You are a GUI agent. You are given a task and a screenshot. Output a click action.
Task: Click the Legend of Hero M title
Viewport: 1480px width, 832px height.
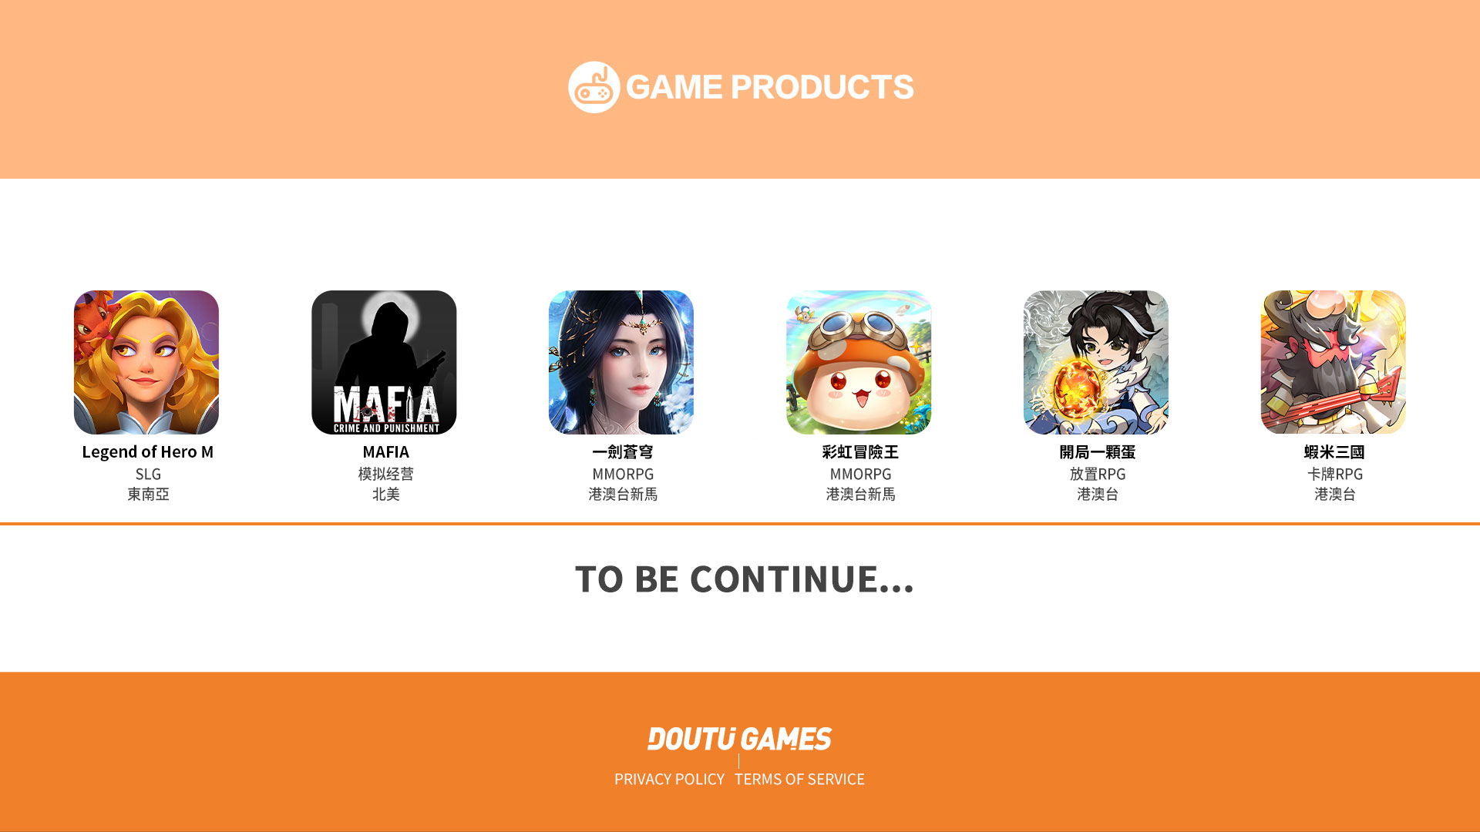click(148, 452)
